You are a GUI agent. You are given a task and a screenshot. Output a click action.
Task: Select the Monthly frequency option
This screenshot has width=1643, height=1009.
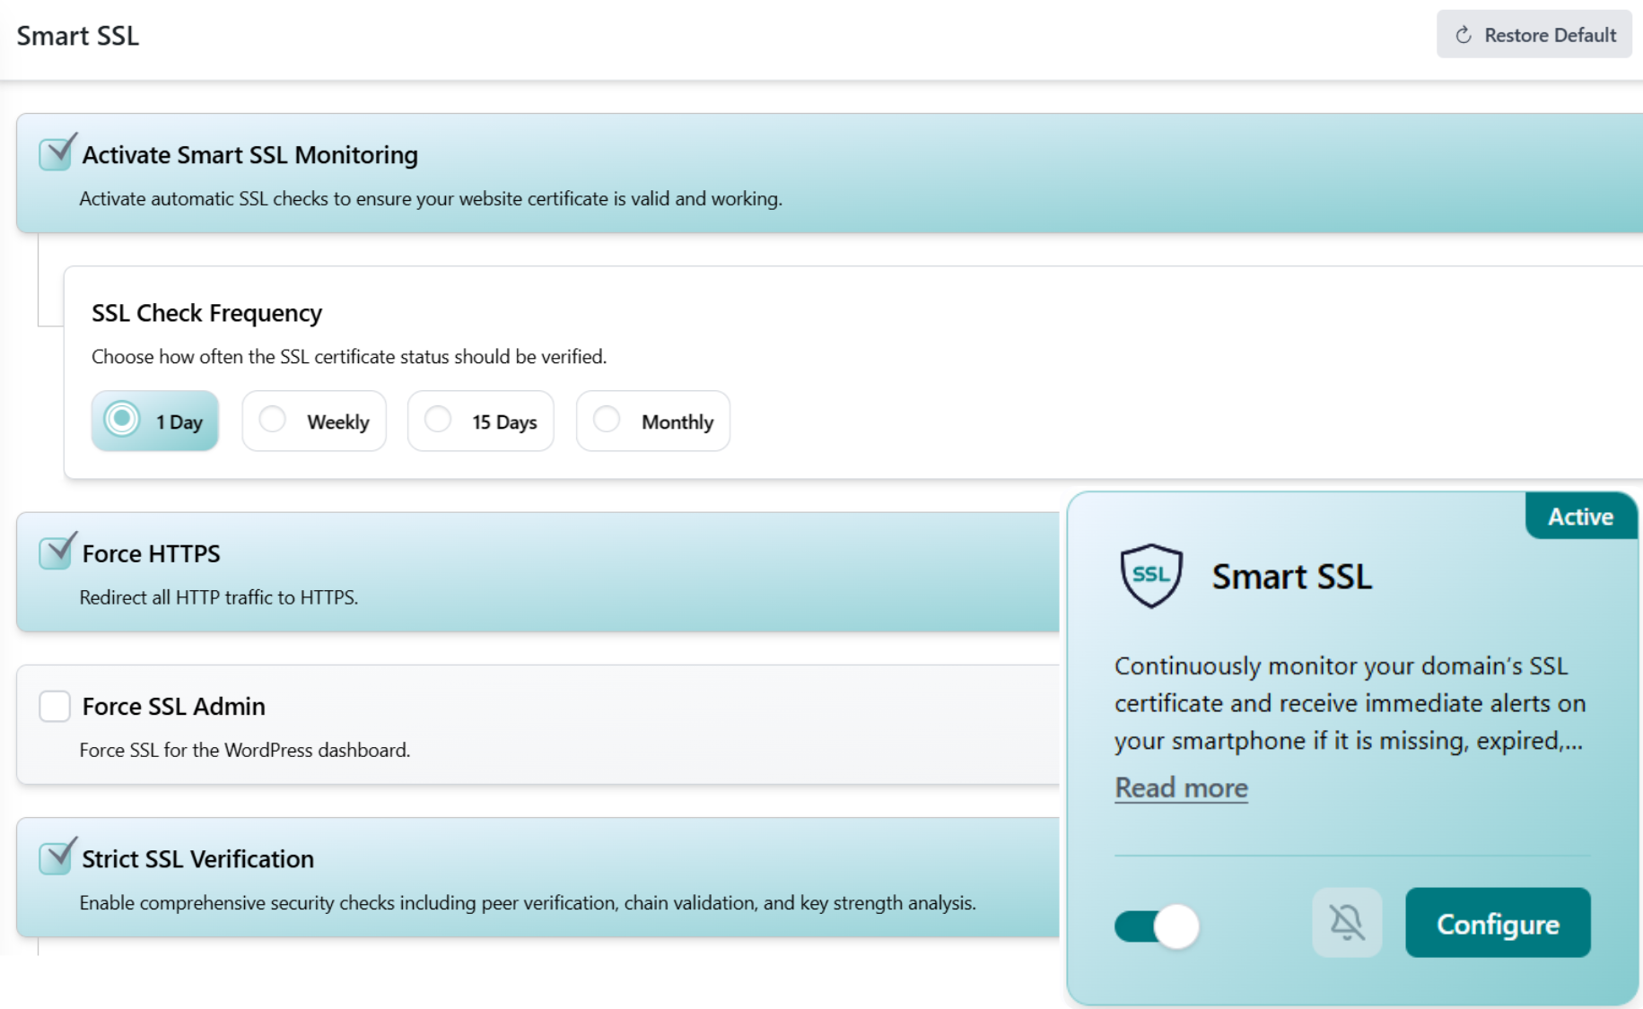pos(653,421)
